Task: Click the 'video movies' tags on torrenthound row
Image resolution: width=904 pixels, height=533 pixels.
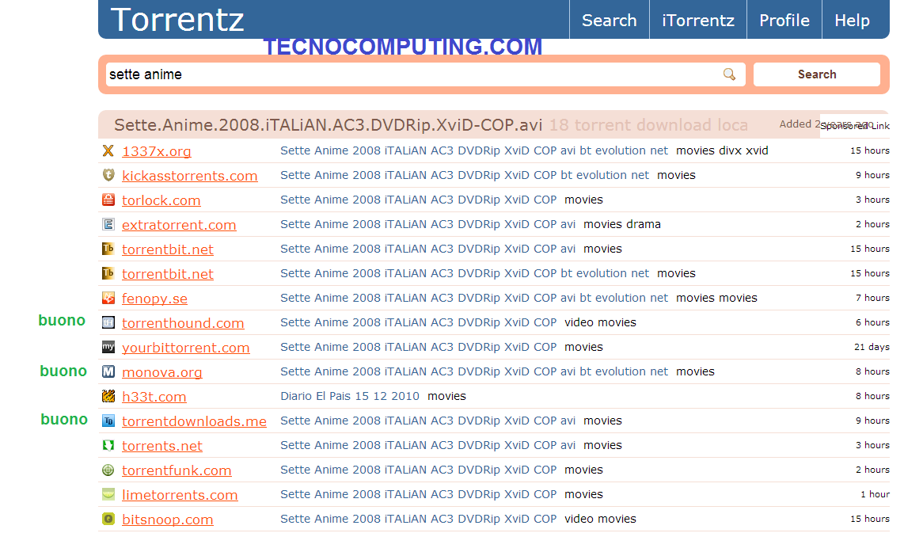Action: pyautogui.click(x=600, y=322)
